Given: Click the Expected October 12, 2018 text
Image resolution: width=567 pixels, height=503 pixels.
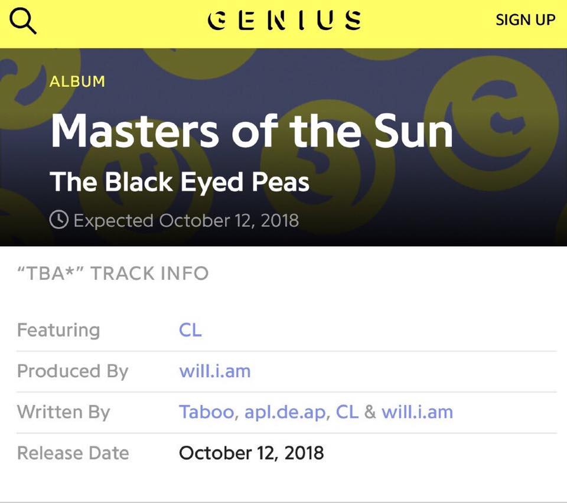Looking at the screenshot, I should 185,220.
